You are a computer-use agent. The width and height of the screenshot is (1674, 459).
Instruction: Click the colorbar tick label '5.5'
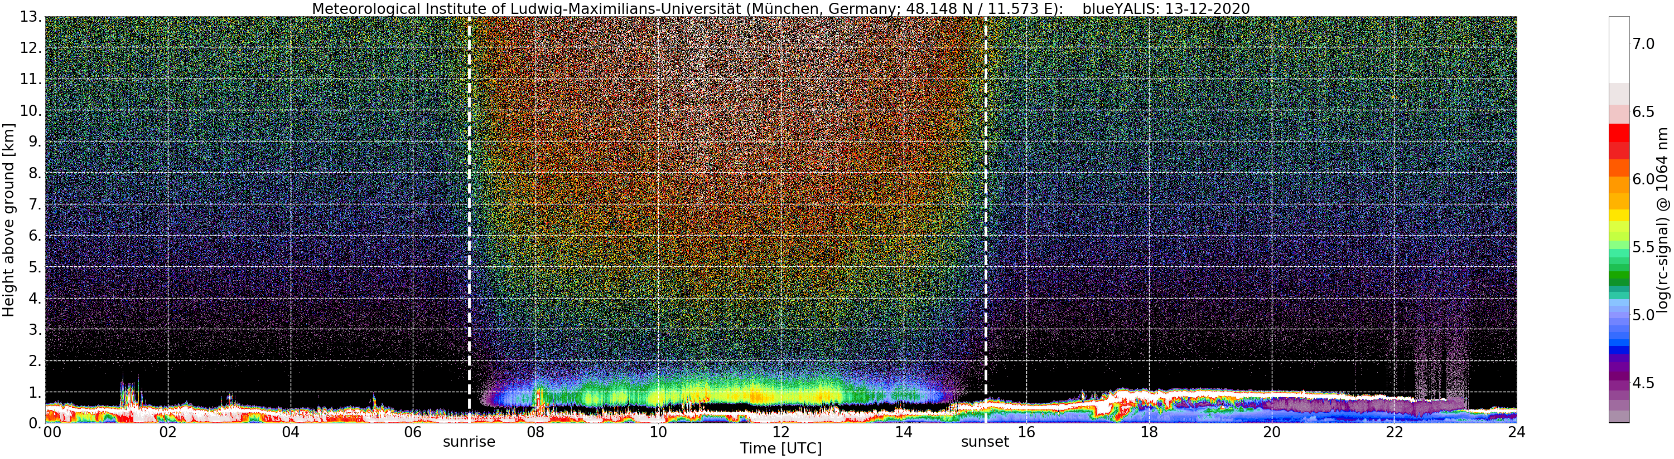click(1643, 247)
